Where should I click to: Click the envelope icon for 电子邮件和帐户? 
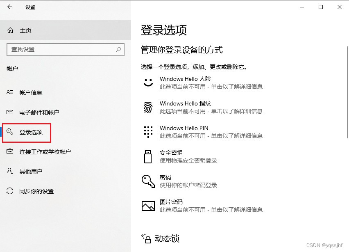tap(10, 112)
